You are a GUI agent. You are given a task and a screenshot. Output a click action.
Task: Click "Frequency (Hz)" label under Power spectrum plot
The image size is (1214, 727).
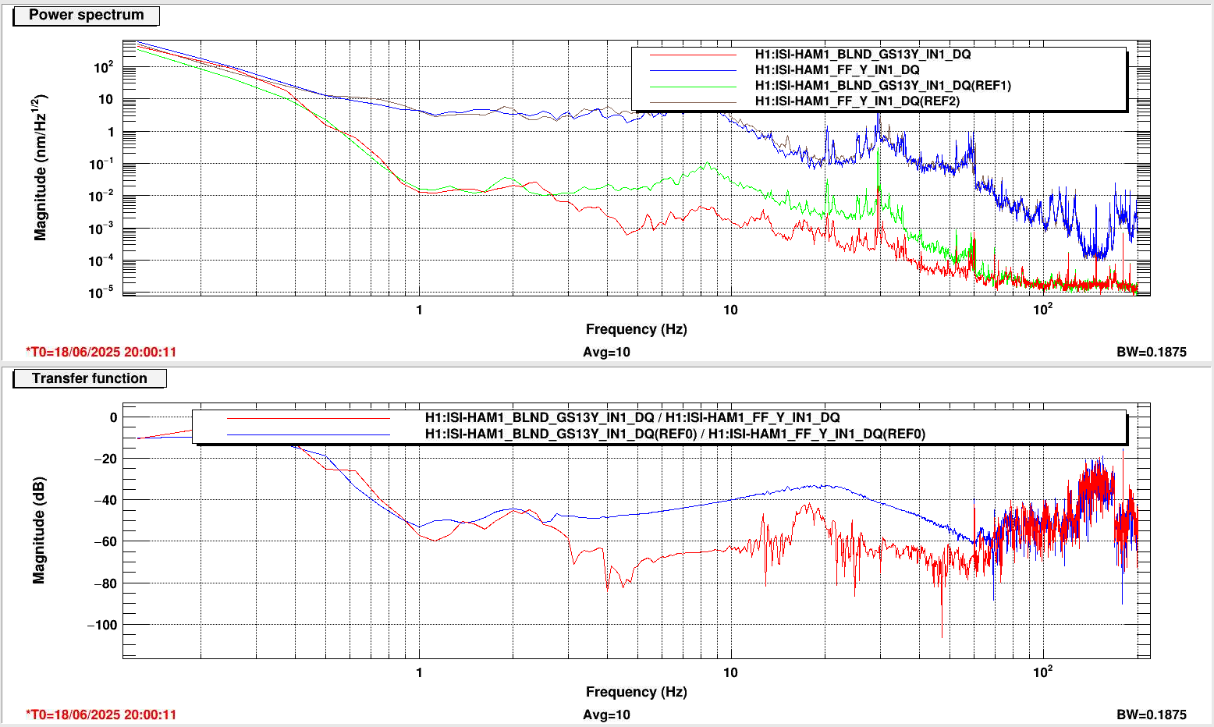click(637, 329)
